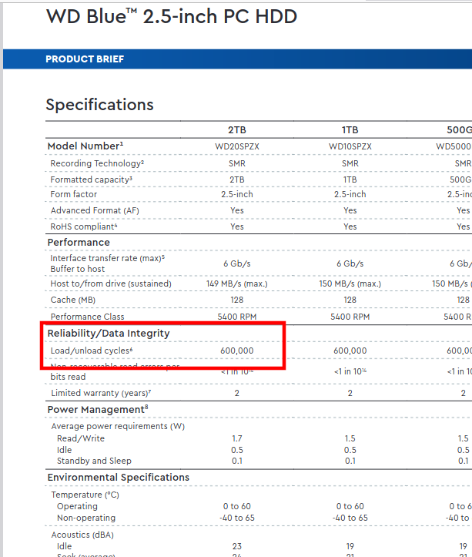Click 150 MB/s (max.) in 1TB column
Screen dimensions: 472x557
pos(350,284)
